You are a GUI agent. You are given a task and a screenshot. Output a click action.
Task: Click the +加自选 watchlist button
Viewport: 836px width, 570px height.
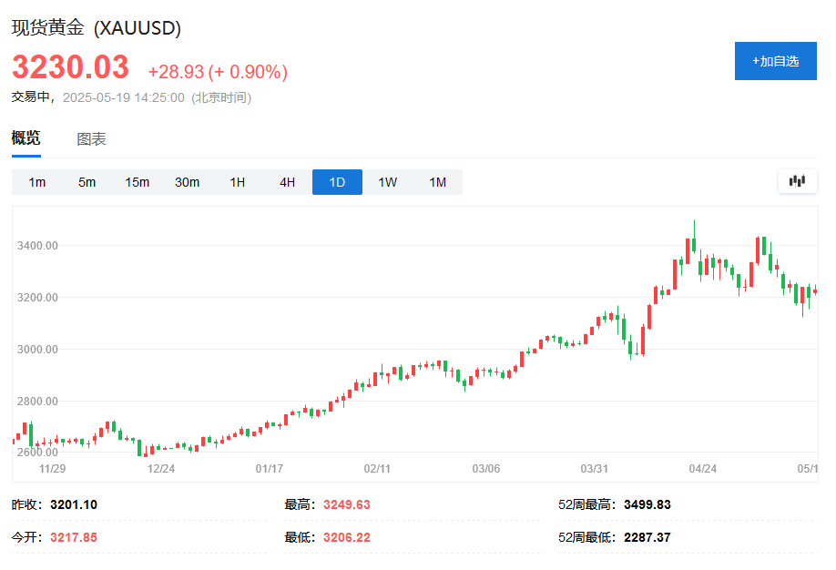click(775, 61)
